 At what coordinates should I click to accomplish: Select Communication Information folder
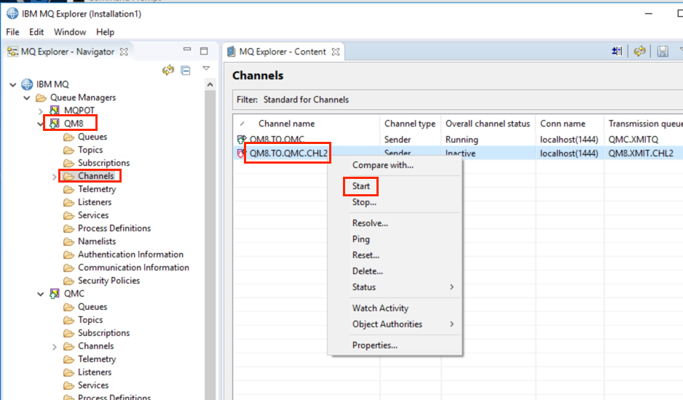133,268
